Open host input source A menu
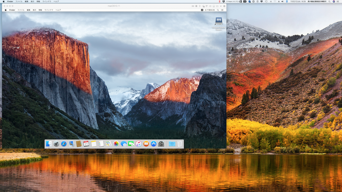 click(x=287, y=1)
